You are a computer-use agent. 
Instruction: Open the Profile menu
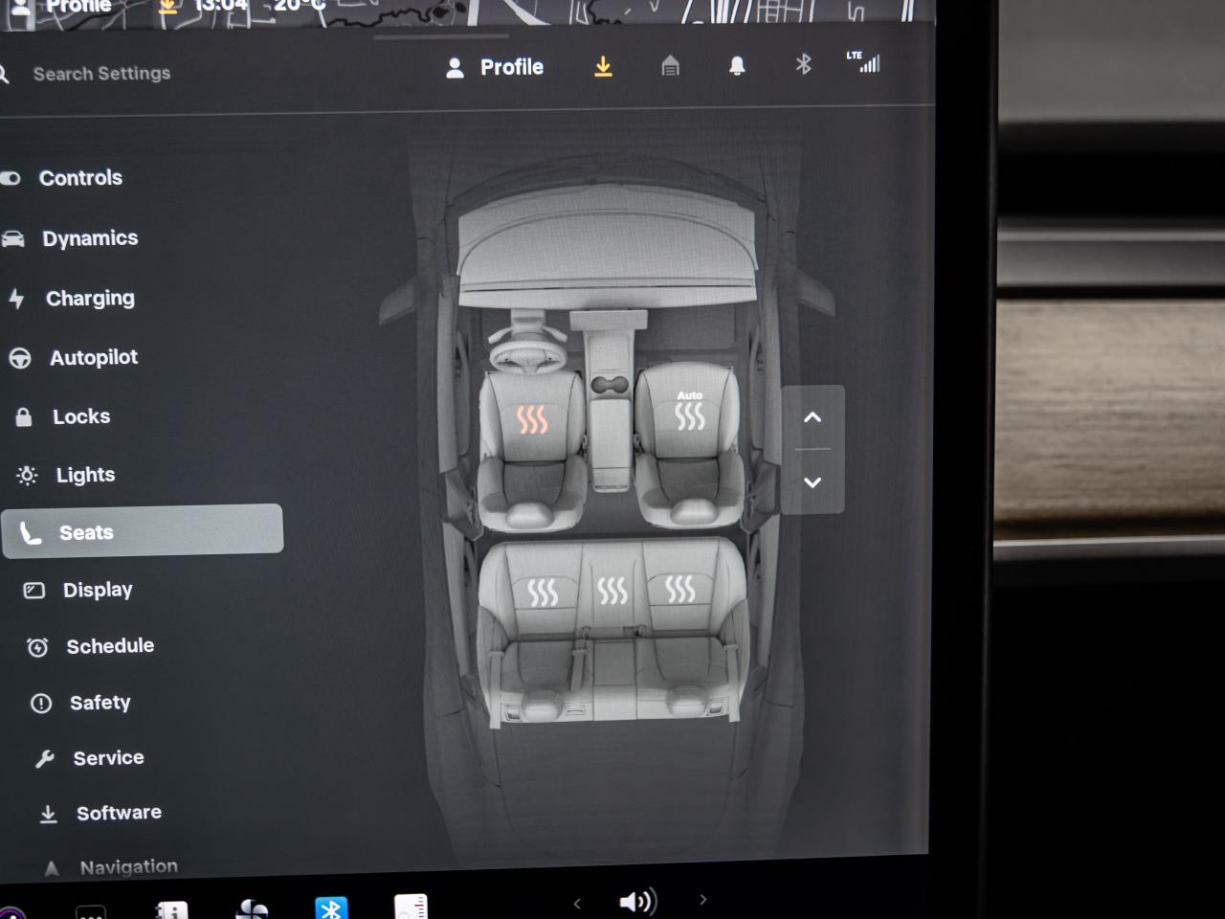tap(493, 67)
